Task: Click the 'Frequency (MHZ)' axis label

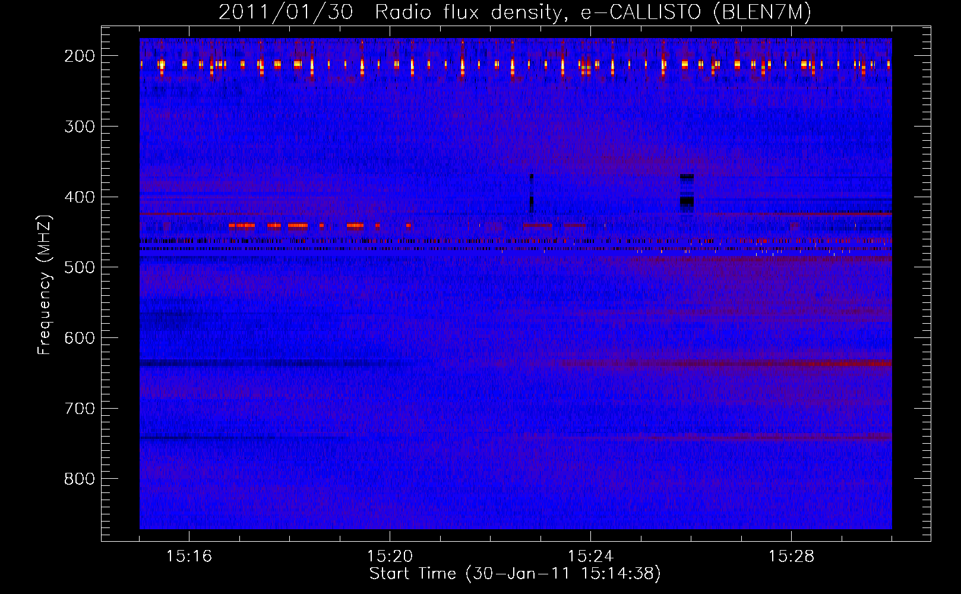Action: point(45,285)
